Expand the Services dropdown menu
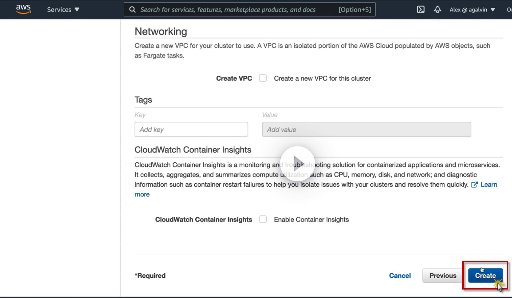This screenshot has height=298, width=512. click(63, 9)
